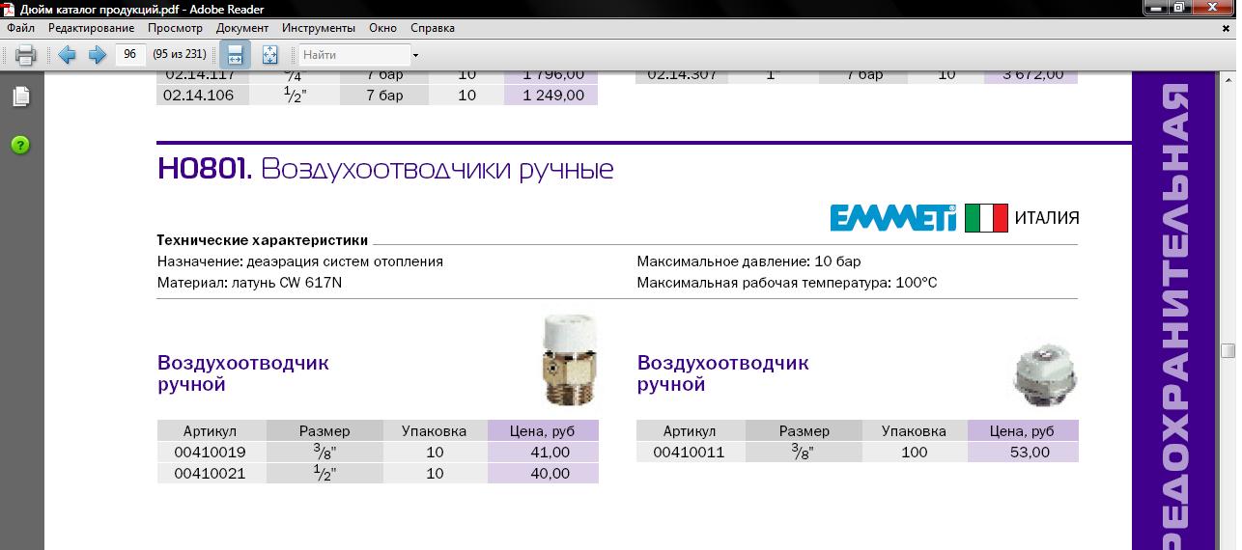Open the Справка menu

click(x=433, y=28)
